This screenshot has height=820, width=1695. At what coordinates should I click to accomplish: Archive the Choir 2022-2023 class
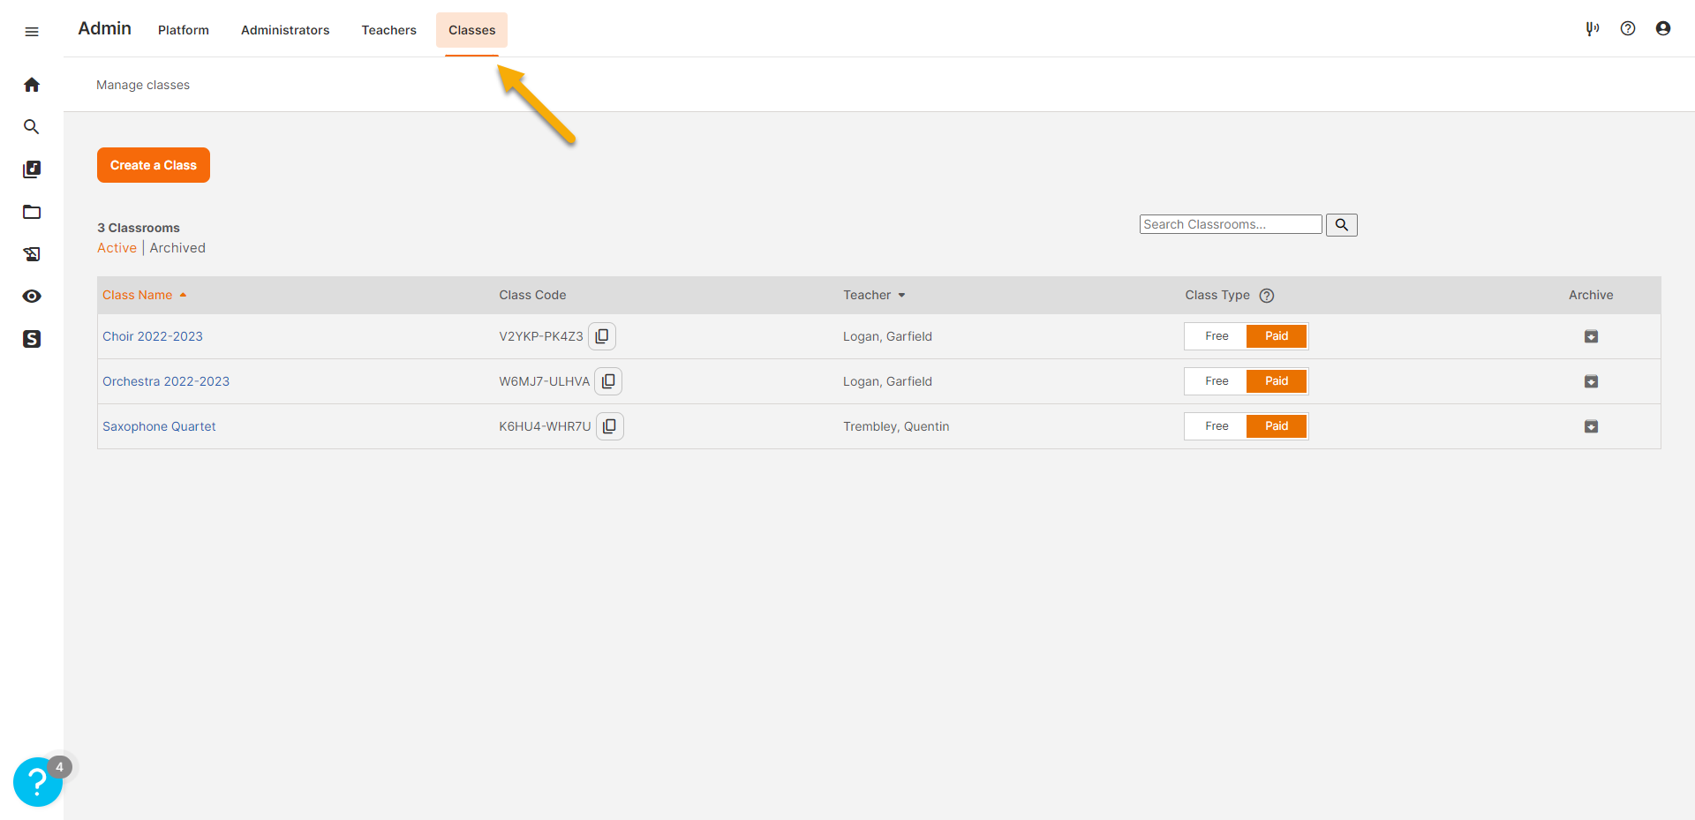[1591, 336]
